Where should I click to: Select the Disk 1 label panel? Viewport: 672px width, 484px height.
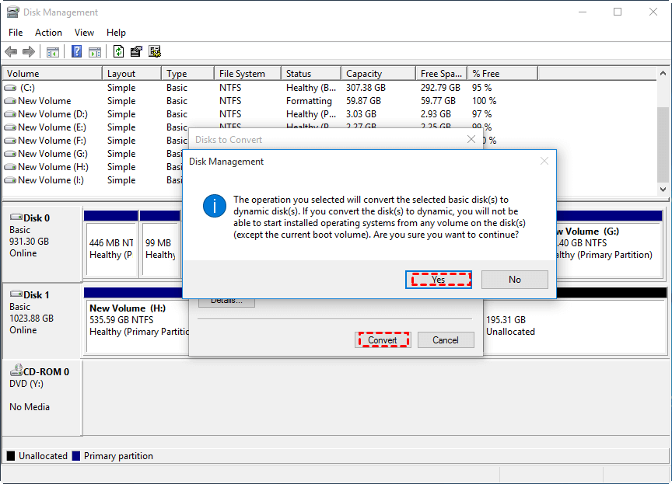click(x=42, y=321)
